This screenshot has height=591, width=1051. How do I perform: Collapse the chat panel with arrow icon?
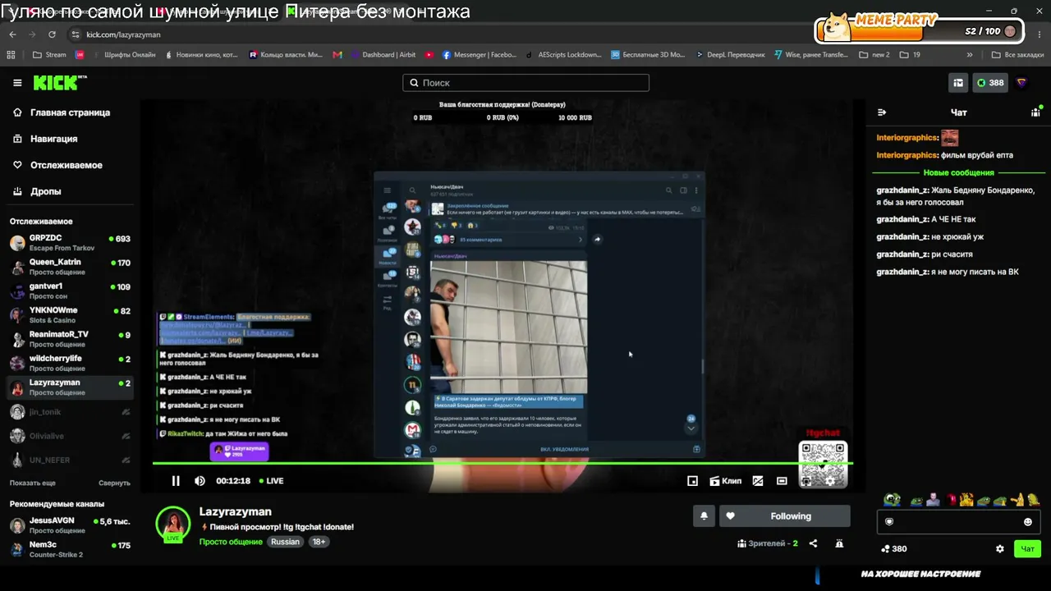(x=882, y=112)
